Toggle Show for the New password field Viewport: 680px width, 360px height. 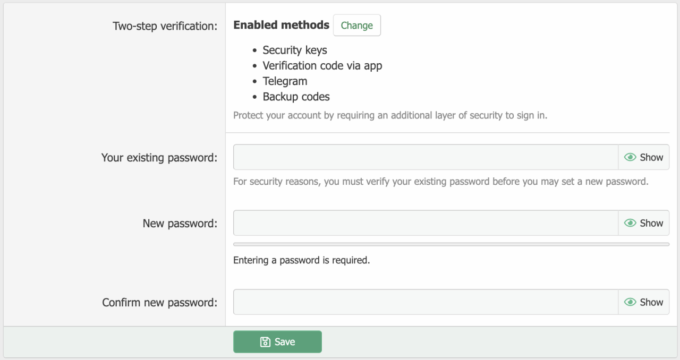pos(643,223)
